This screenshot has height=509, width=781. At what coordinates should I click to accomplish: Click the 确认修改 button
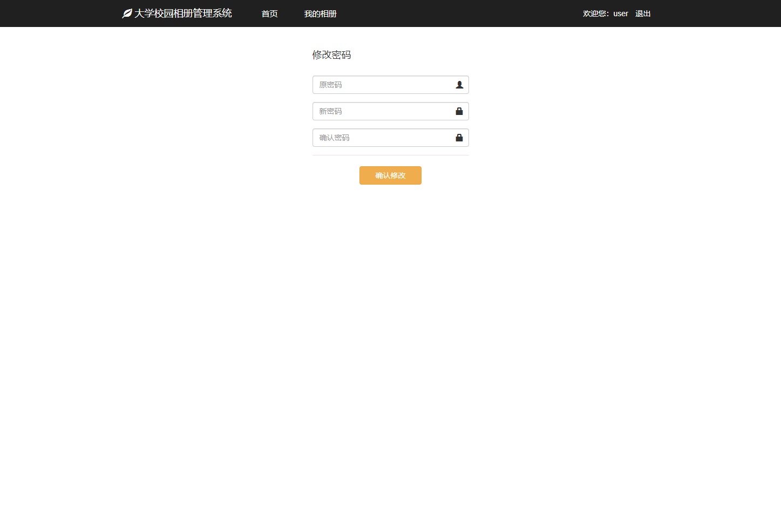390,175
